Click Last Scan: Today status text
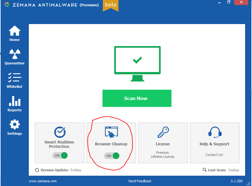This screenshot has width=252, height=186. (223, 170)
